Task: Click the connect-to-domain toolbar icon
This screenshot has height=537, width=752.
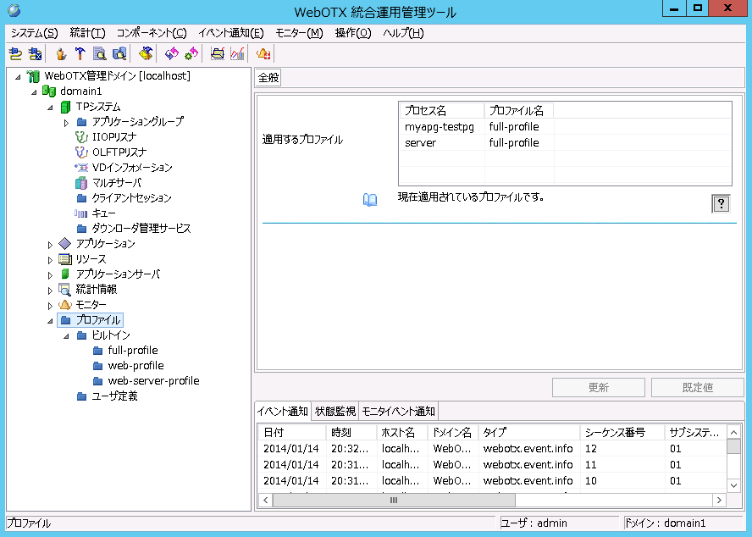Action: [15, 53]
